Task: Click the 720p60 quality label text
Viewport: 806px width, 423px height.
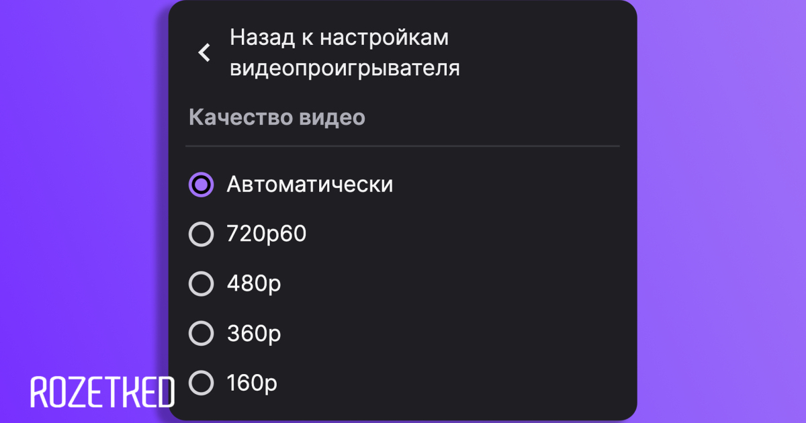Action: tap(266, 234)
